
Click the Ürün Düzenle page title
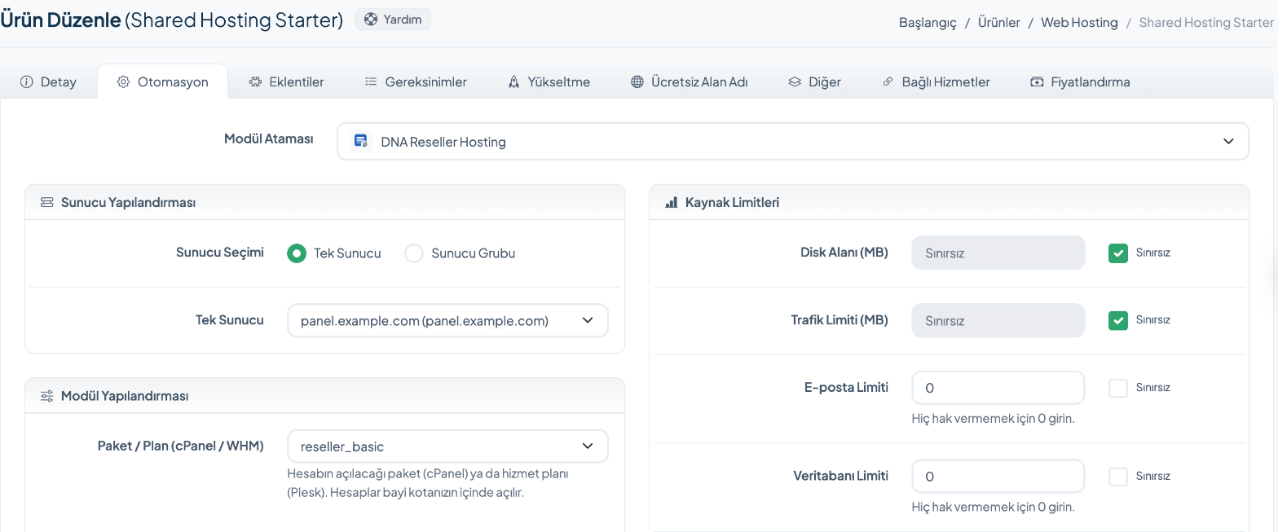[60, 20]
